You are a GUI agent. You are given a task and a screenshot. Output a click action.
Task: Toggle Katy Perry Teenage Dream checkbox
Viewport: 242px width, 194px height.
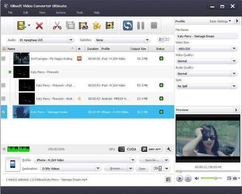tap(3, 112)
